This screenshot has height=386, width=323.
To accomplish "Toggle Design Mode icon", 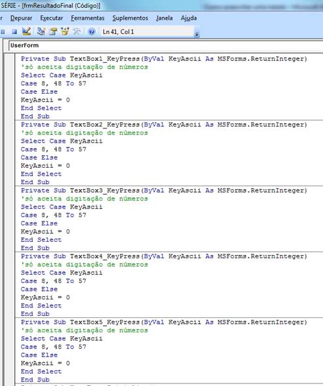I will (x=26, y=31).
